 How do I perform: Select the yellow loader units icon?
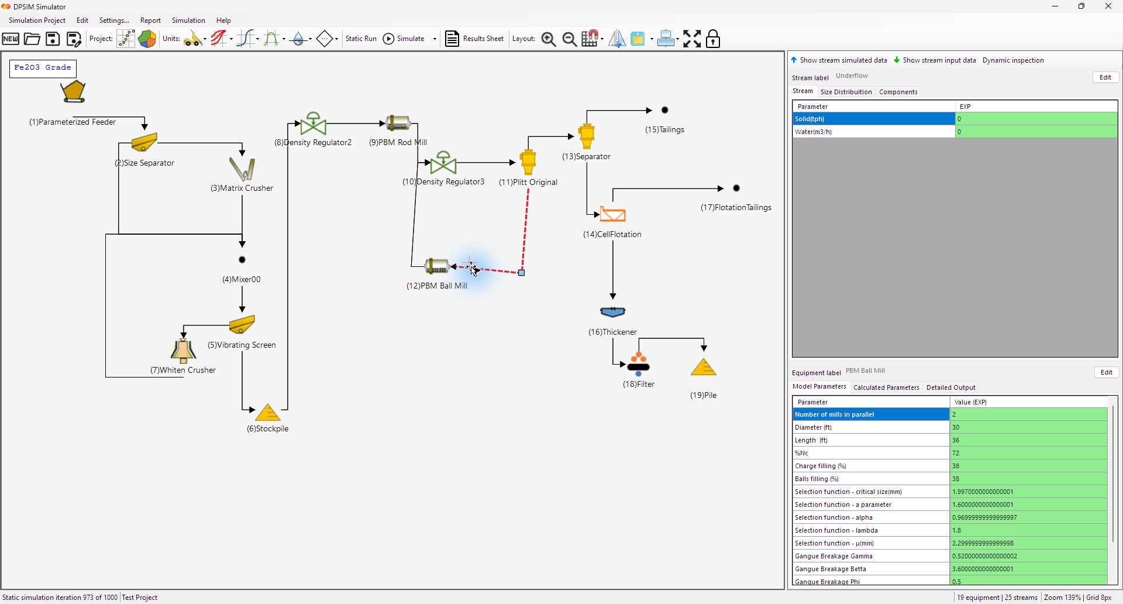pyautogui.click(x=192, y=39)
